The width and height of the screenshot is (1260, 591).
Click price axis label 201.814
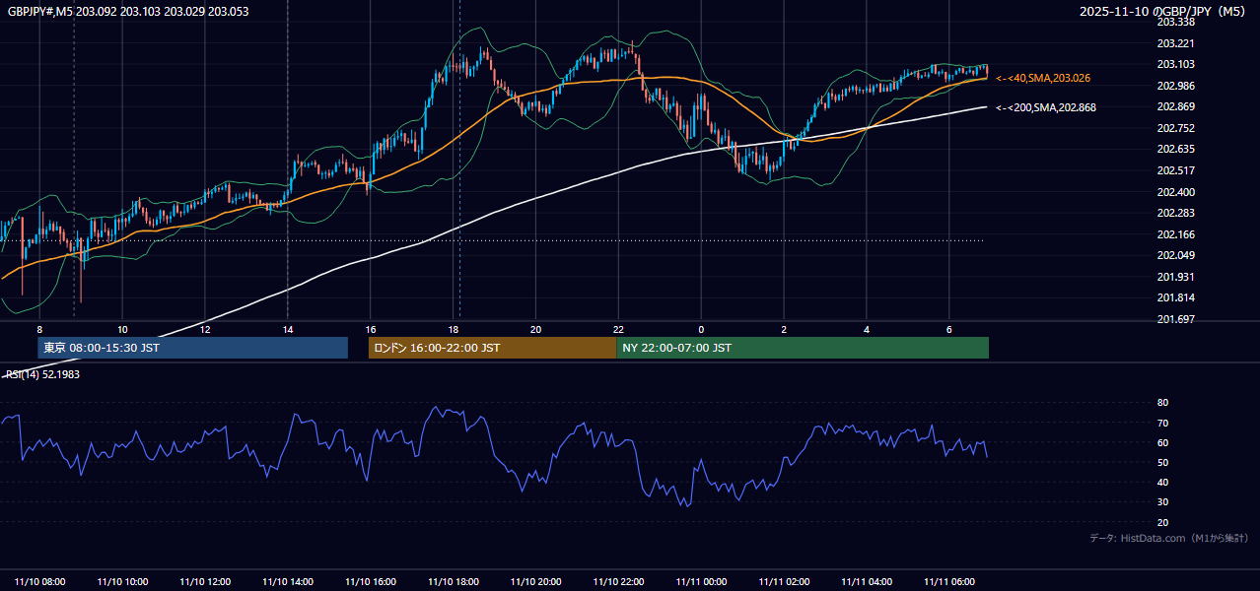click(1175, 297)
